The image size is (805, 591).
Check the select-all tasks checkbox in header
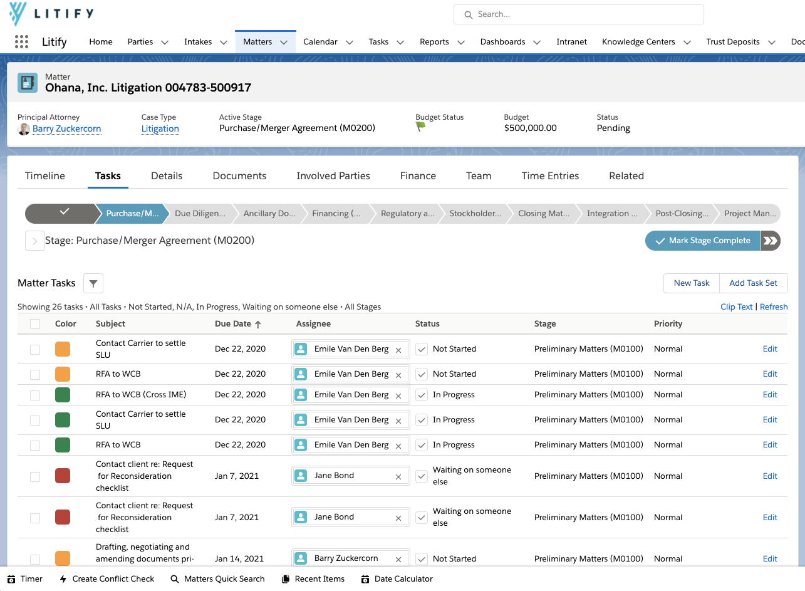click(35, 324)
